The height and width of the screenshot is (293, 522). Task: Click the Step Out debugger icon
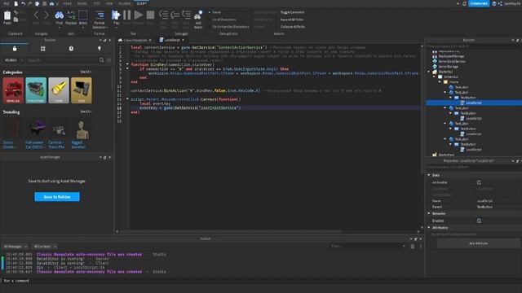tap(187, 15)
